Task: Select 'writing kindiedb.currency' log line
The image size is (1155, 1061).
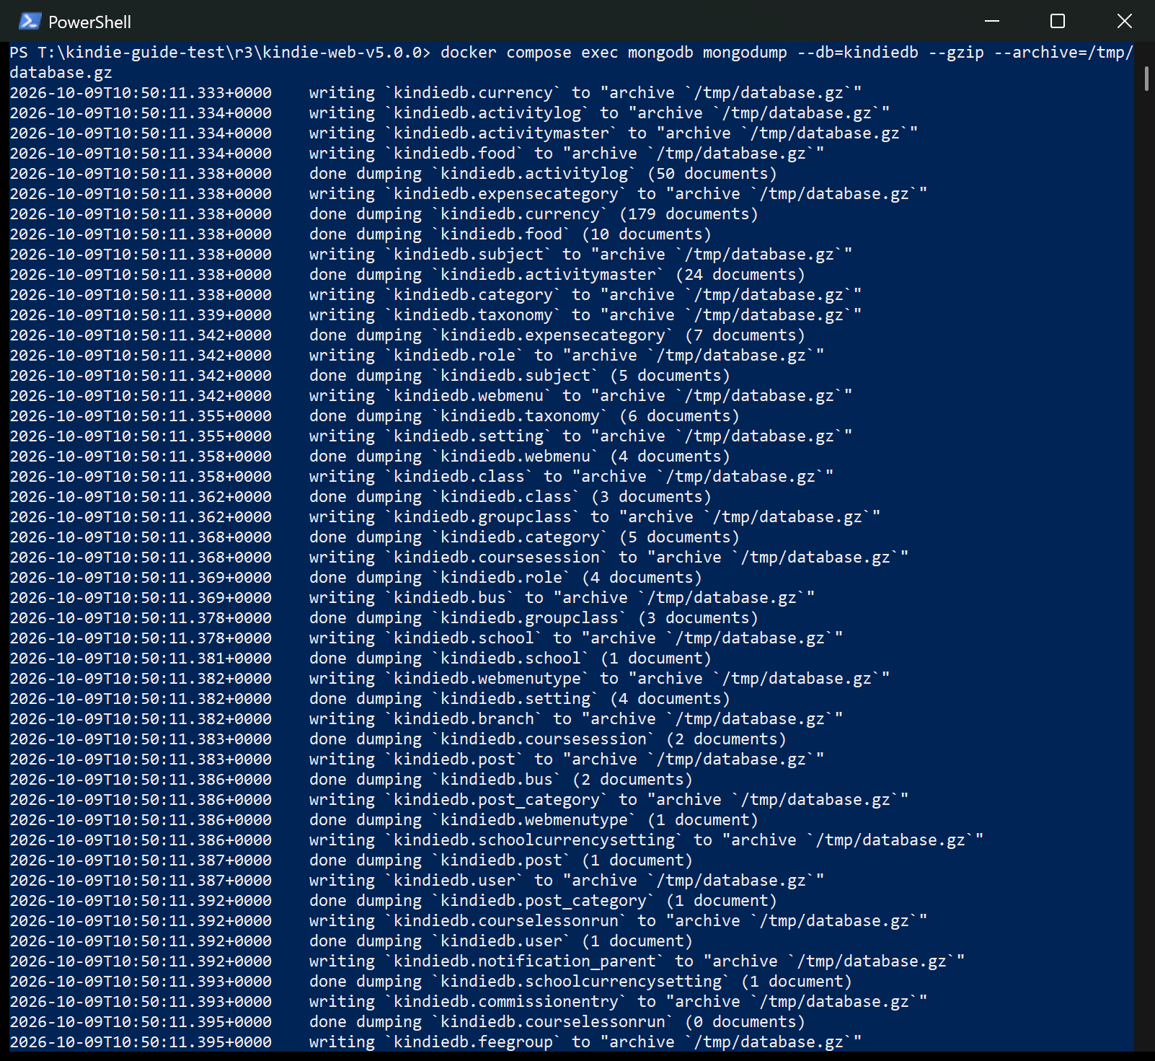Action: click(435, 93)
